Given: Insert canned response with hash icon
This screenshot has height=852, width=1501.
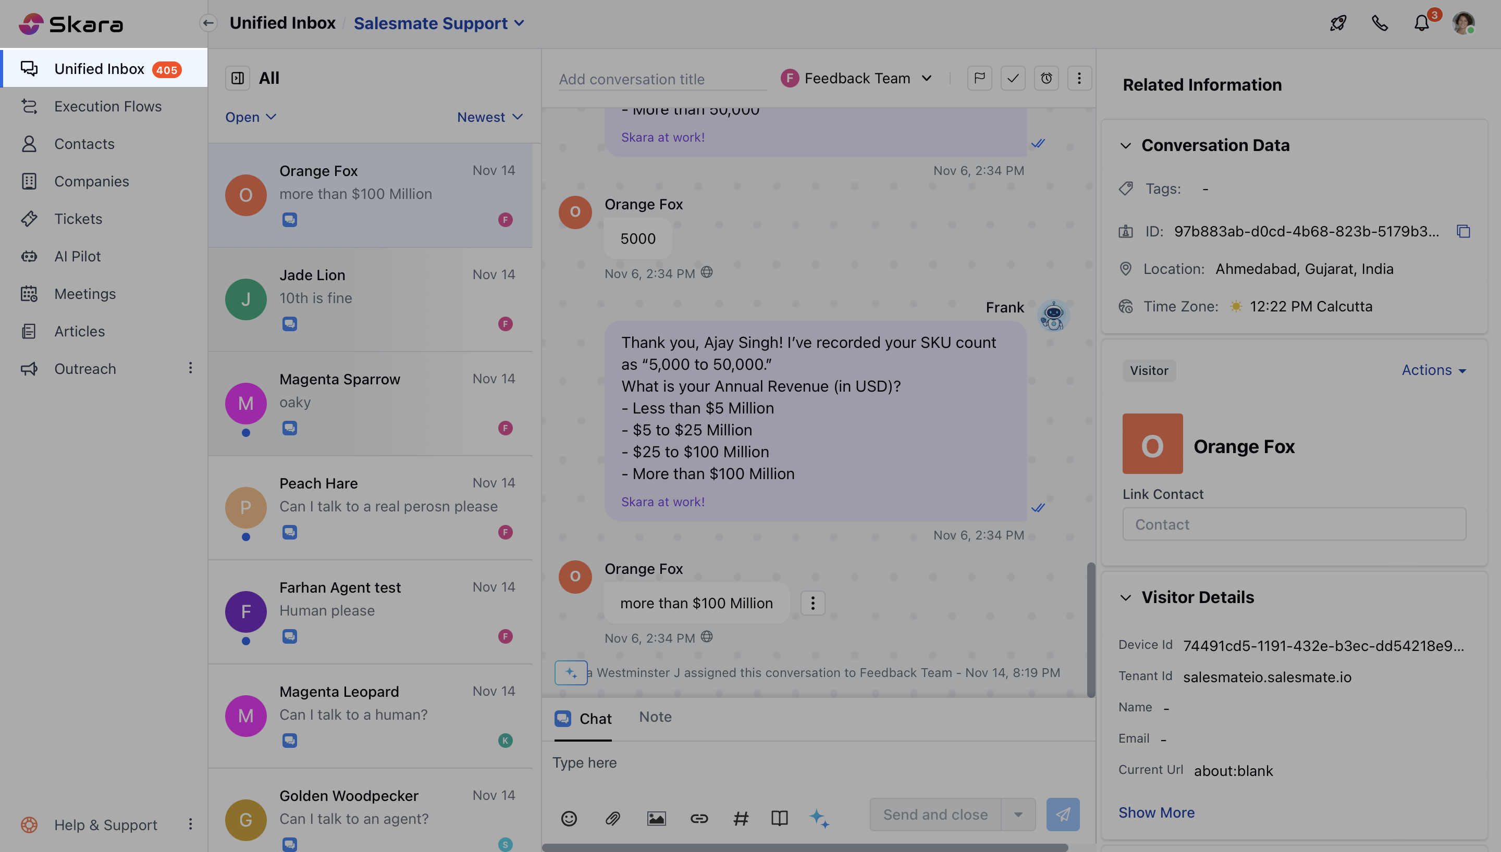Looking at the screenshot, I should 741,818.
